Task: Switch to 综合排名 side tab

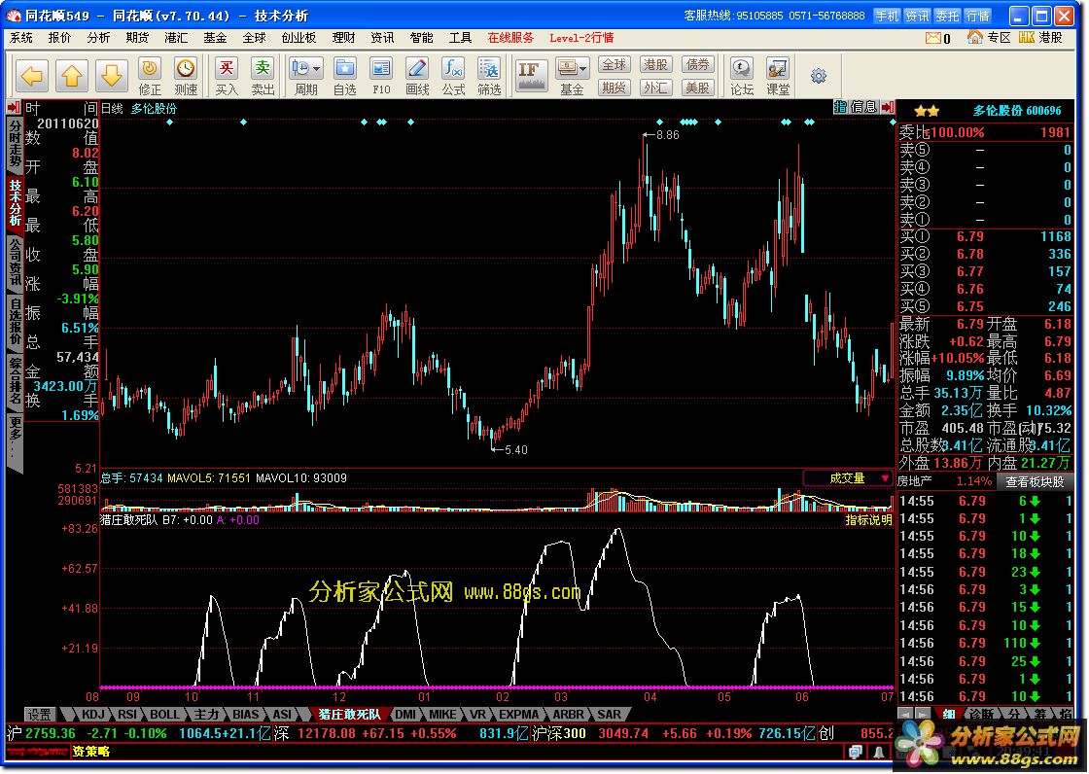Action: pyautogui.click(x=15, y=381)
